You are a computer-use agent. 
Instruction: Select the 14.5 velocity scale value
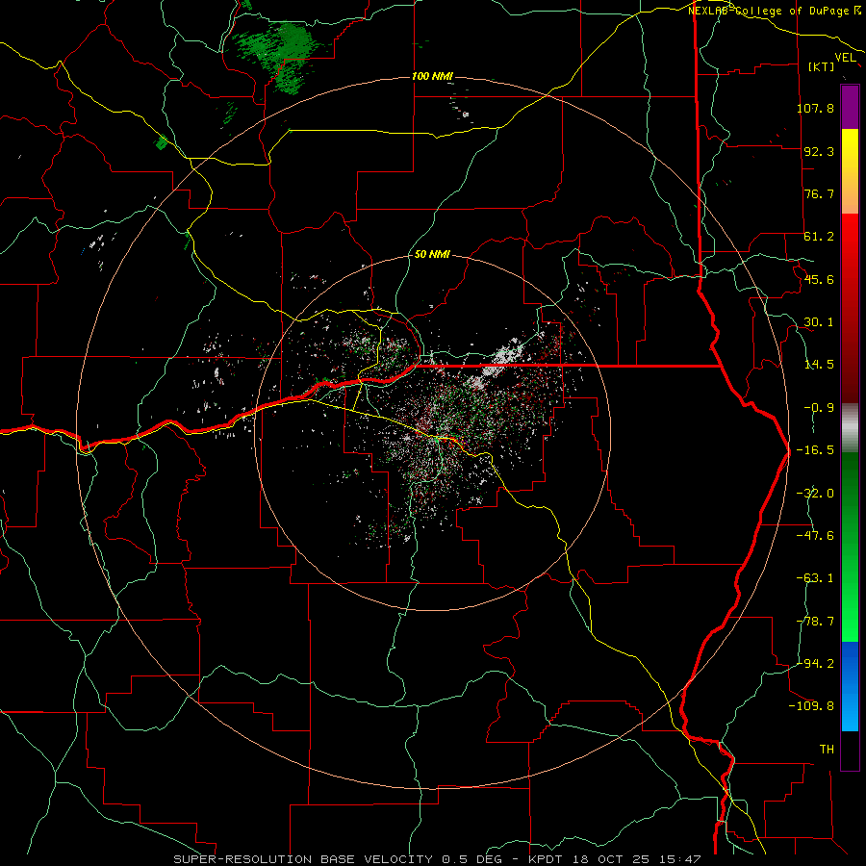tap(819, 365)
